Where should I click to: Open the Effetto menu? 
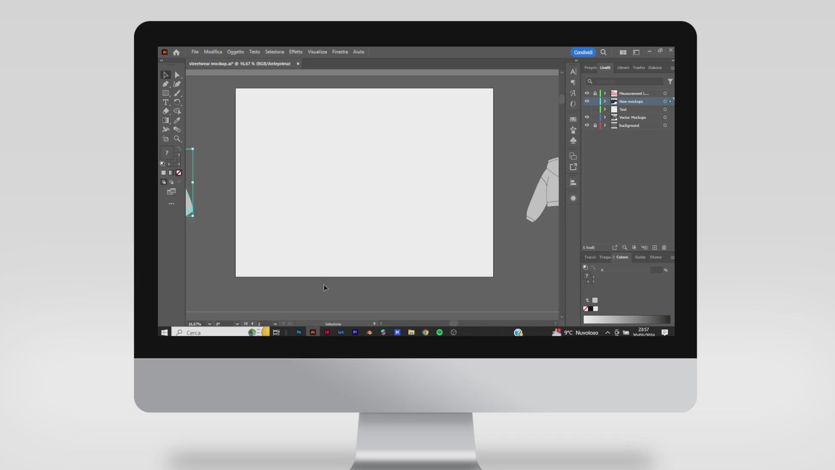pos(296,52)
